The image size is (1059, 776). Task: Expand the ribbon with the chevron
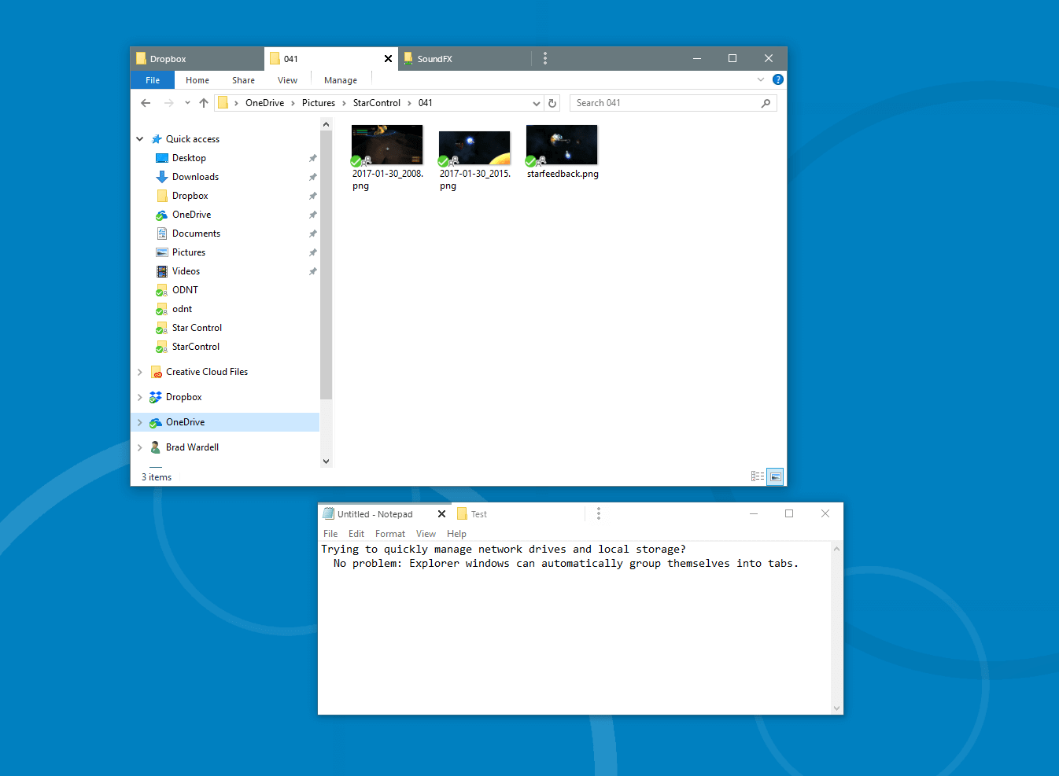coord(760,79)
